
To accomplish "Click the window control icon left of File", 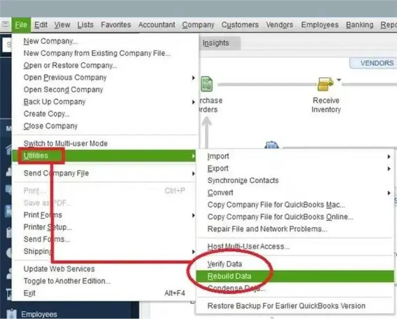I will click(x=5, y=24).
